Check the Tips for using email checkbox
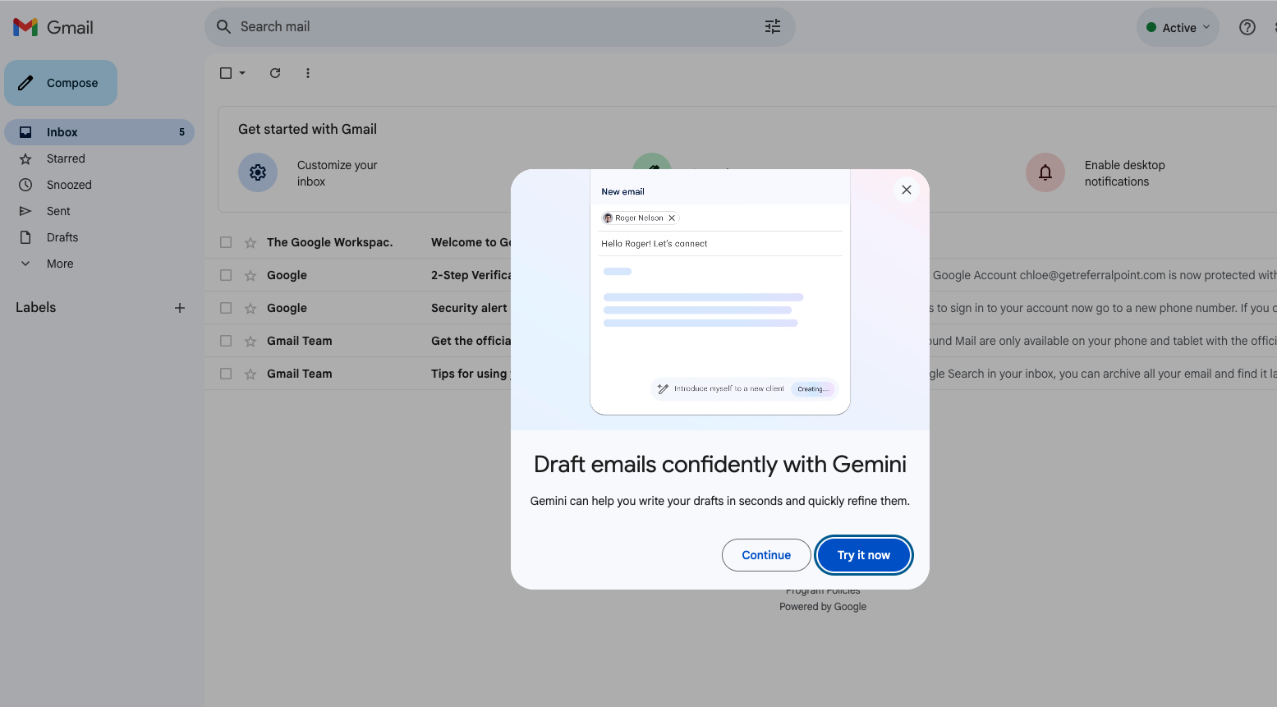This screenshot has width=1277, height=707. 226,374
